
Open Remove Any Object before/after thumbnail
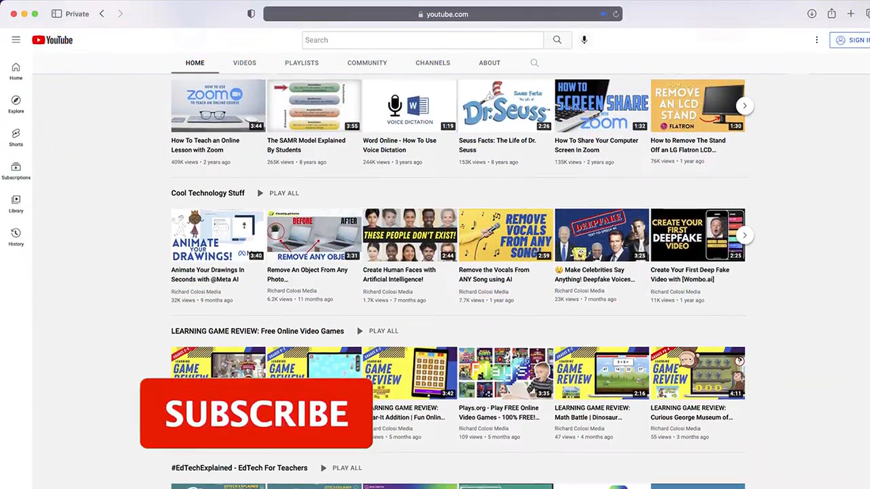[314, 235]
